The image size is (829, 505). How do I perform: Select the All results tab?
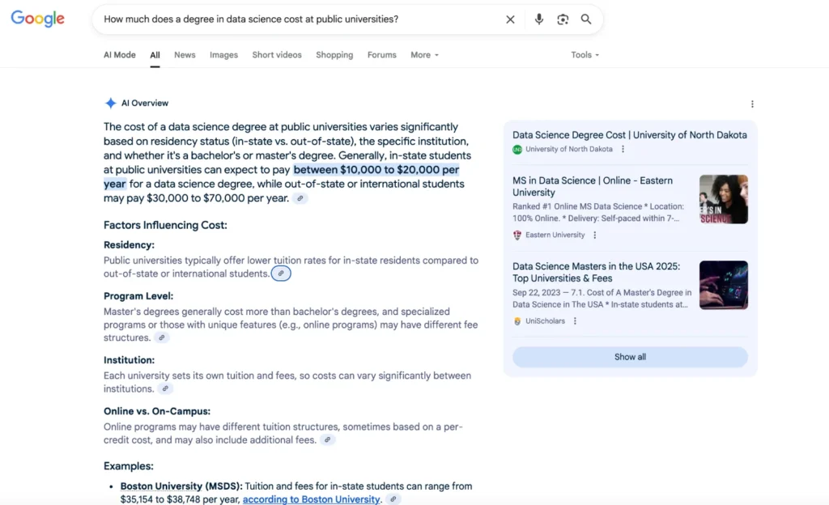pyautogui.click(x=155, y=55)
